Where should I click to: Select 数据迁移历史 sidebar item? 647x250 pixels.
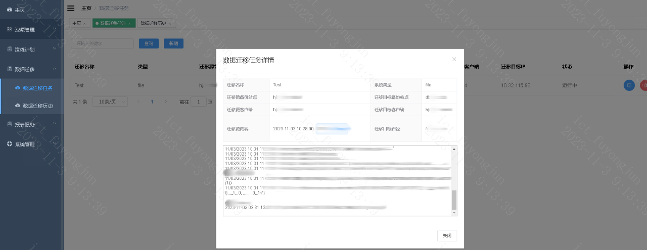(x=32, y=106)
